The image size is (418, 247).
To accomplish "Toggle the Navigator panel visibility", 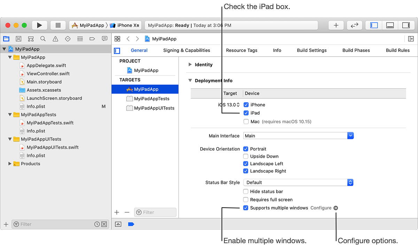I will click(374, 25).
